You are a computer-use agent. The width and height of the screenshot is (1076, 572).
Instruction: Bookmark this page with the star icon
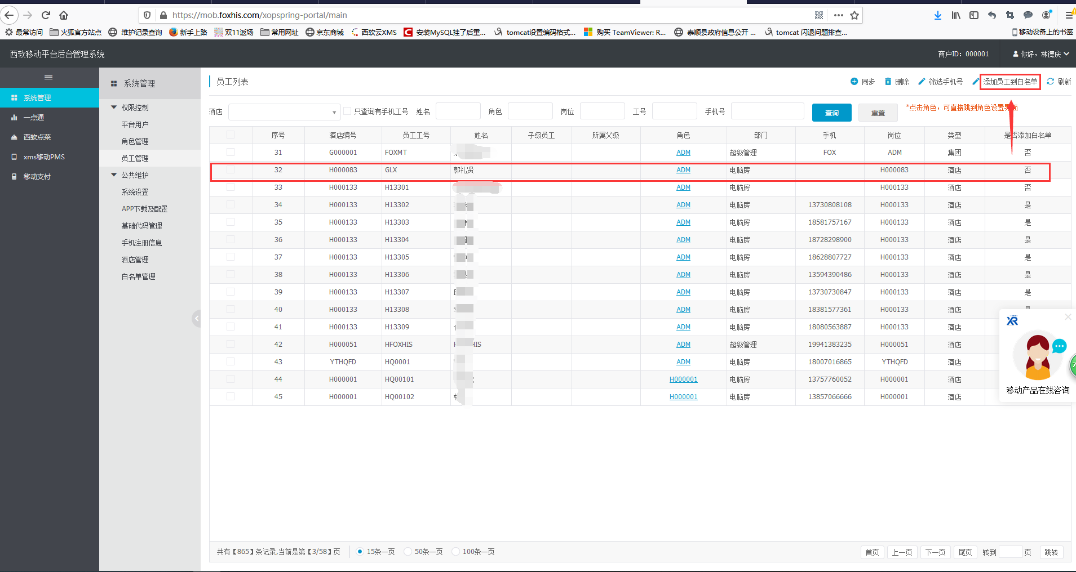click(x=854, y=15)
